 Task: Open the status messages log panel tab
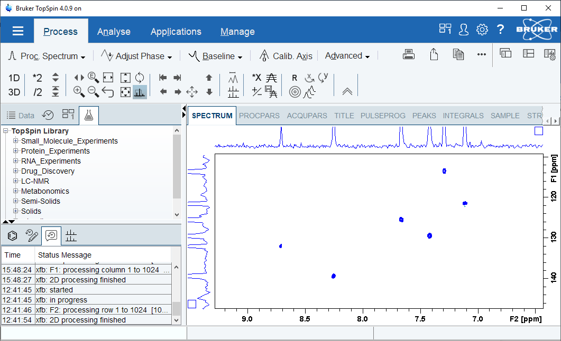[x=51, y=235]
